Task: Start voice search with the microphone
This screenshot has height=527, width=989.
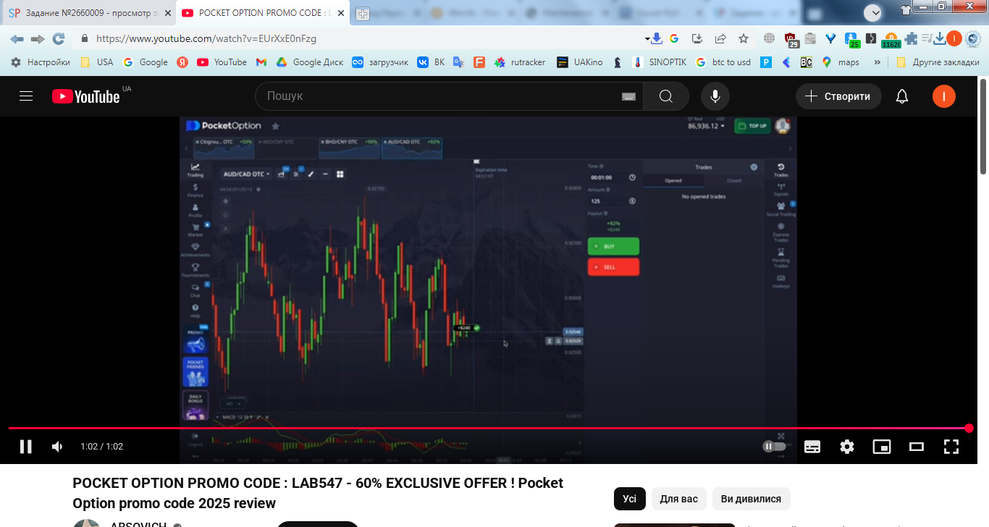Action: coord(715,96)
